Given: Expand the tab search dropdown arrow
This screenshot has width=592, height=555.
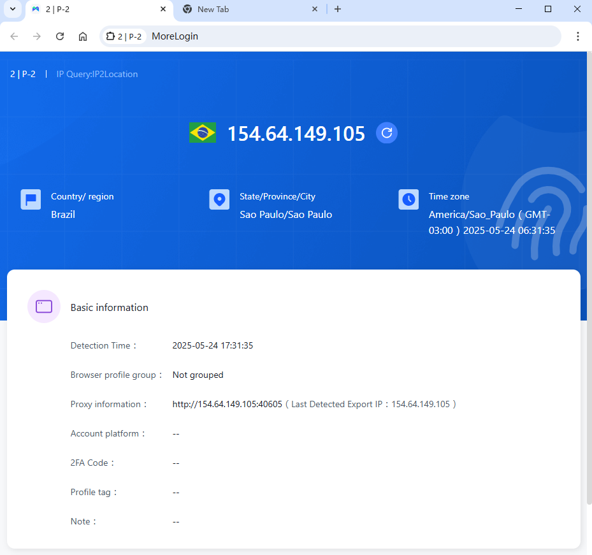Looking at the screenshot, I should [x=12, y=9].
